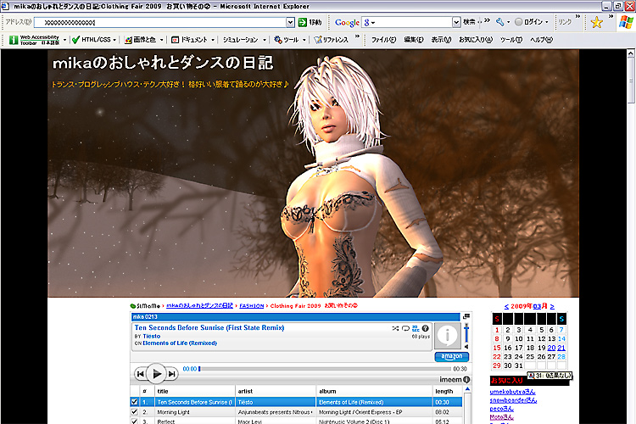Open mikaのおしゃれとダンスの日記 breadcrumb link
Screen dimensions: 636x424
click(199, 306)
